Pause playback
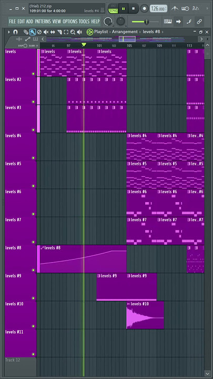This screenshot has height=379, width=213. coord(124,9)
